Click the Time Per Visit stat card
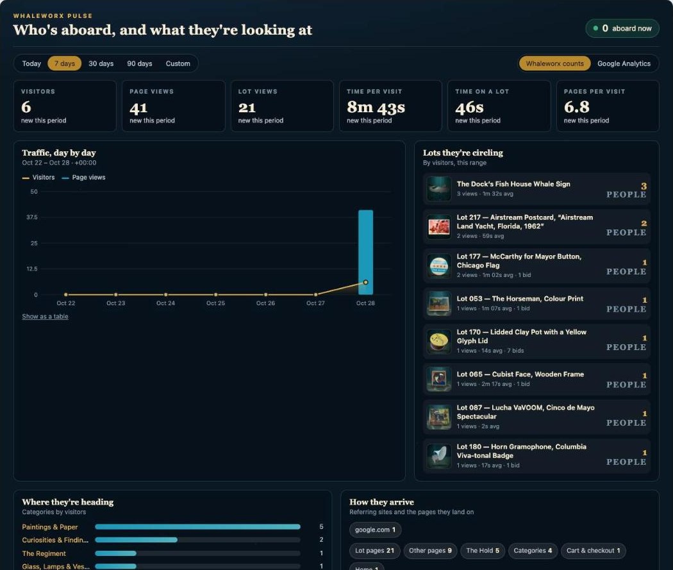The width and height of the screenshot is (673, 570). point(390,106)
